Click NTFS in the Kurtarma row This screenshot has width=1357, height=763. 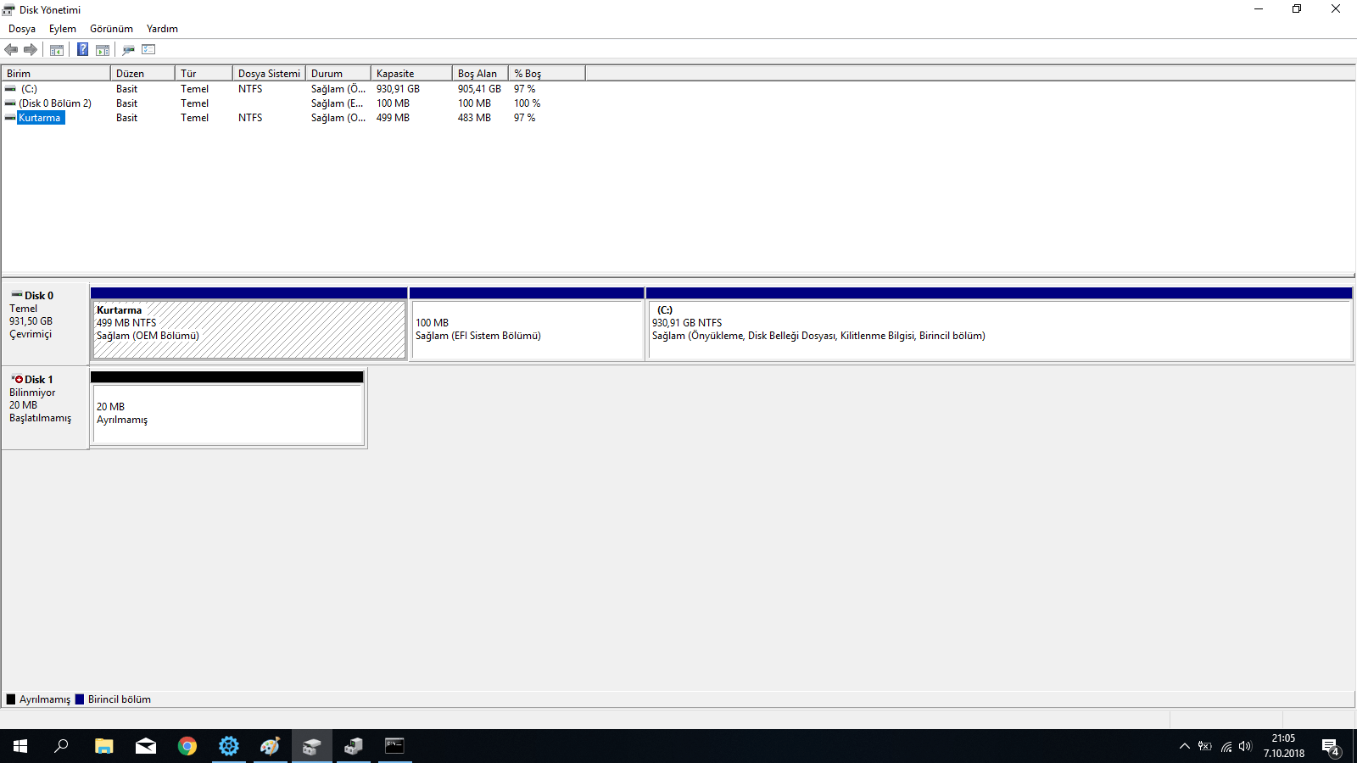(250, 118)
